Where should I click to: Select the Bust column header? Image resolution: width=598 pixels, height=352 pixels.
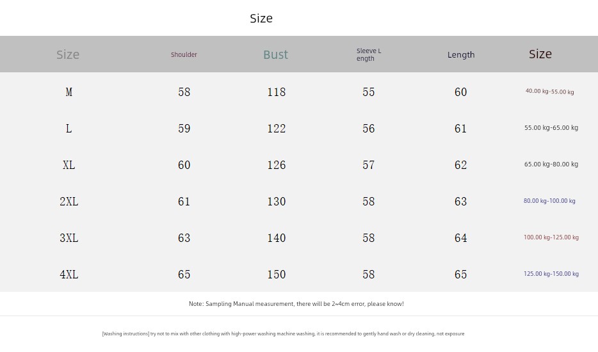276,55
